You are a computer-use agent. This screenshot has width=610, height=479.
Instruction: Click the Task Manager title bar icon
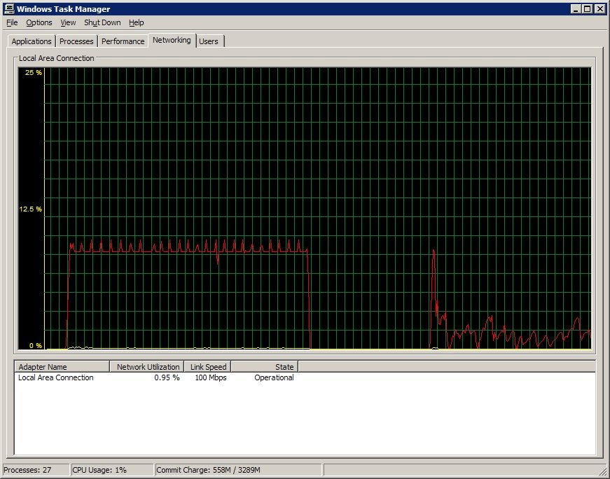tap(9, 9)
